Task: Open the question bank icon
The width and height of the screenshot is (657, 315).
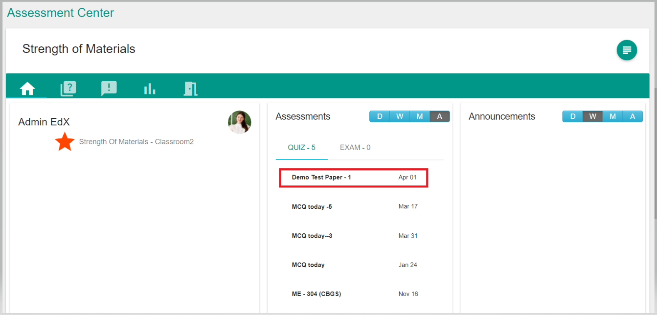Action: [x=68, y=88]
